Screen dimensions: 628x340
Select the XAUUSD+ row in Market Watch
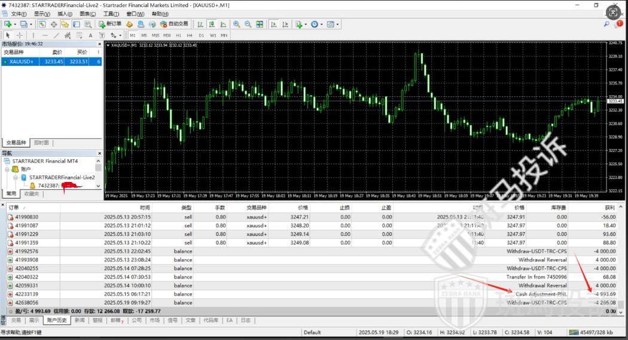tap(22, 61)
